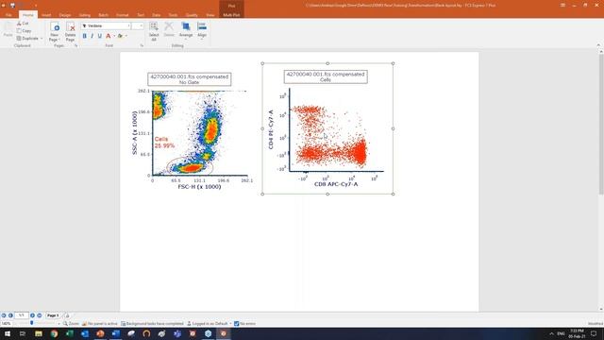Click the page number input field
The image size is (604, 340).
[x=21, y=315]
